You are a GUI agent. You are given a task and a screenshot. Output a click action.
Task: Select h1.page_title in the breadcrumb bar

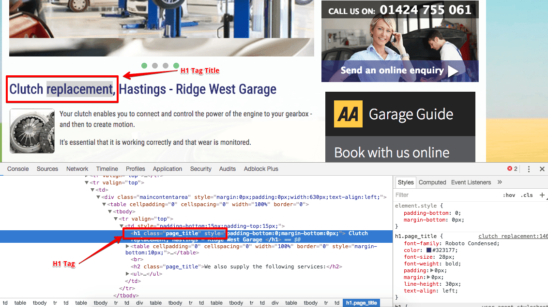tap(361, 303)
